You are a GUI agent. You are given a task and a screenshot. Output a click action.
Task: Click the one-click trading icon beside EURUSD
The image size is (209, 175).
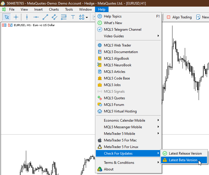(10, 25)
